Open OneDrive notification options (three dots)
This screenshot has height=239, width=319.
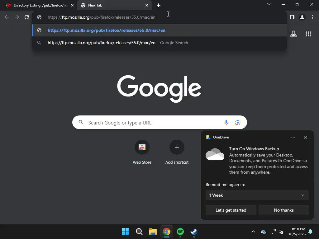pos(293,137)
